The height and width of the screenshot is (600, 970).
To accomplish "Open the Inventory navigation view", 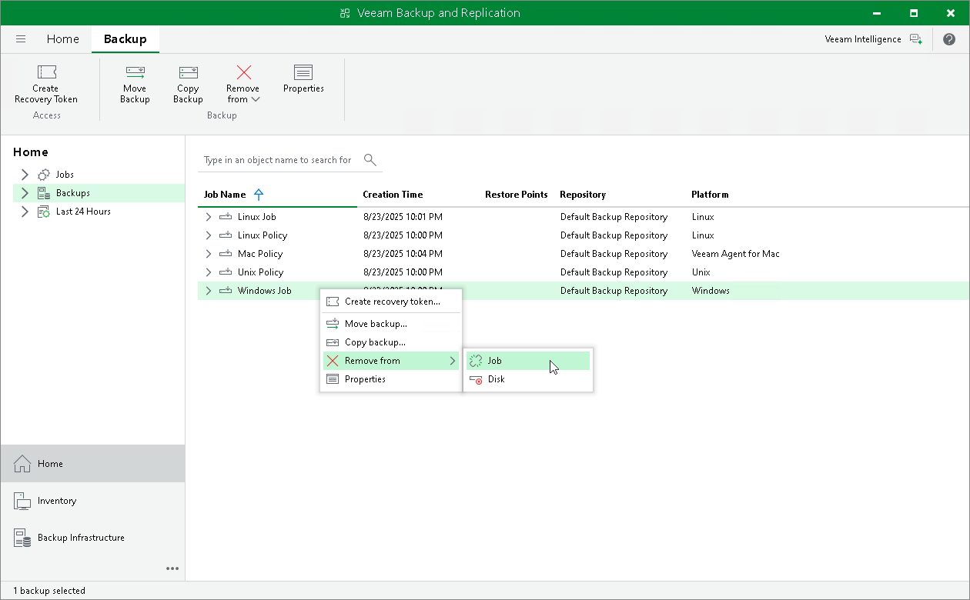I will coord(93,501).
